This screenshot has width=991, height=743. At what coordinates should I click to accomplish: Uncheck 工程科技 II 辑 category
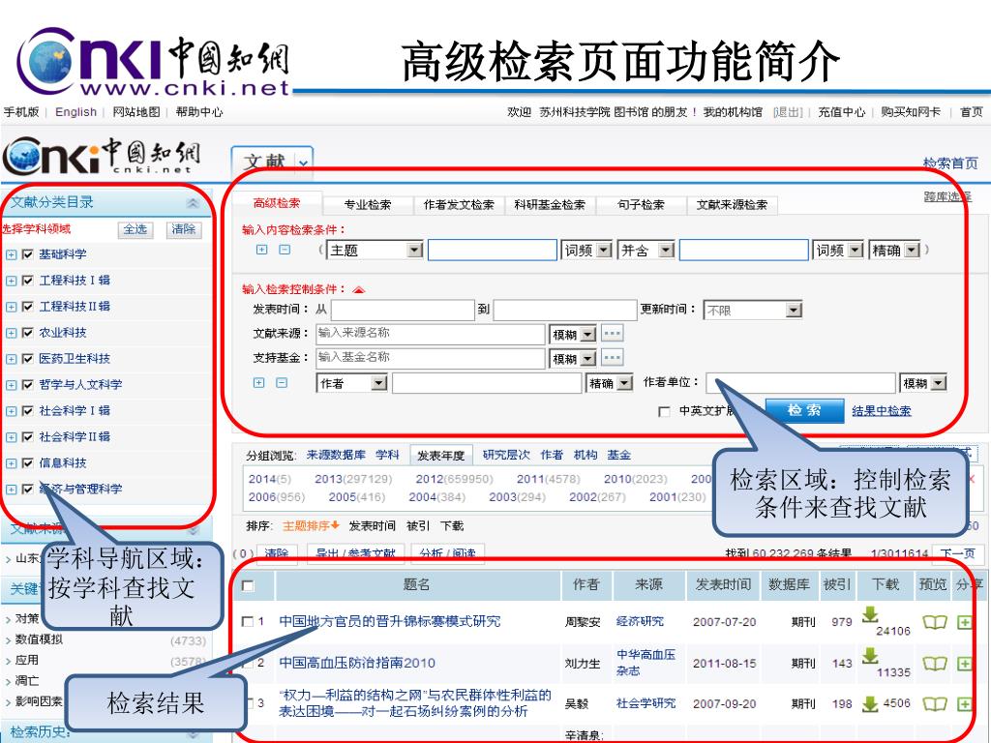[28, 307]
